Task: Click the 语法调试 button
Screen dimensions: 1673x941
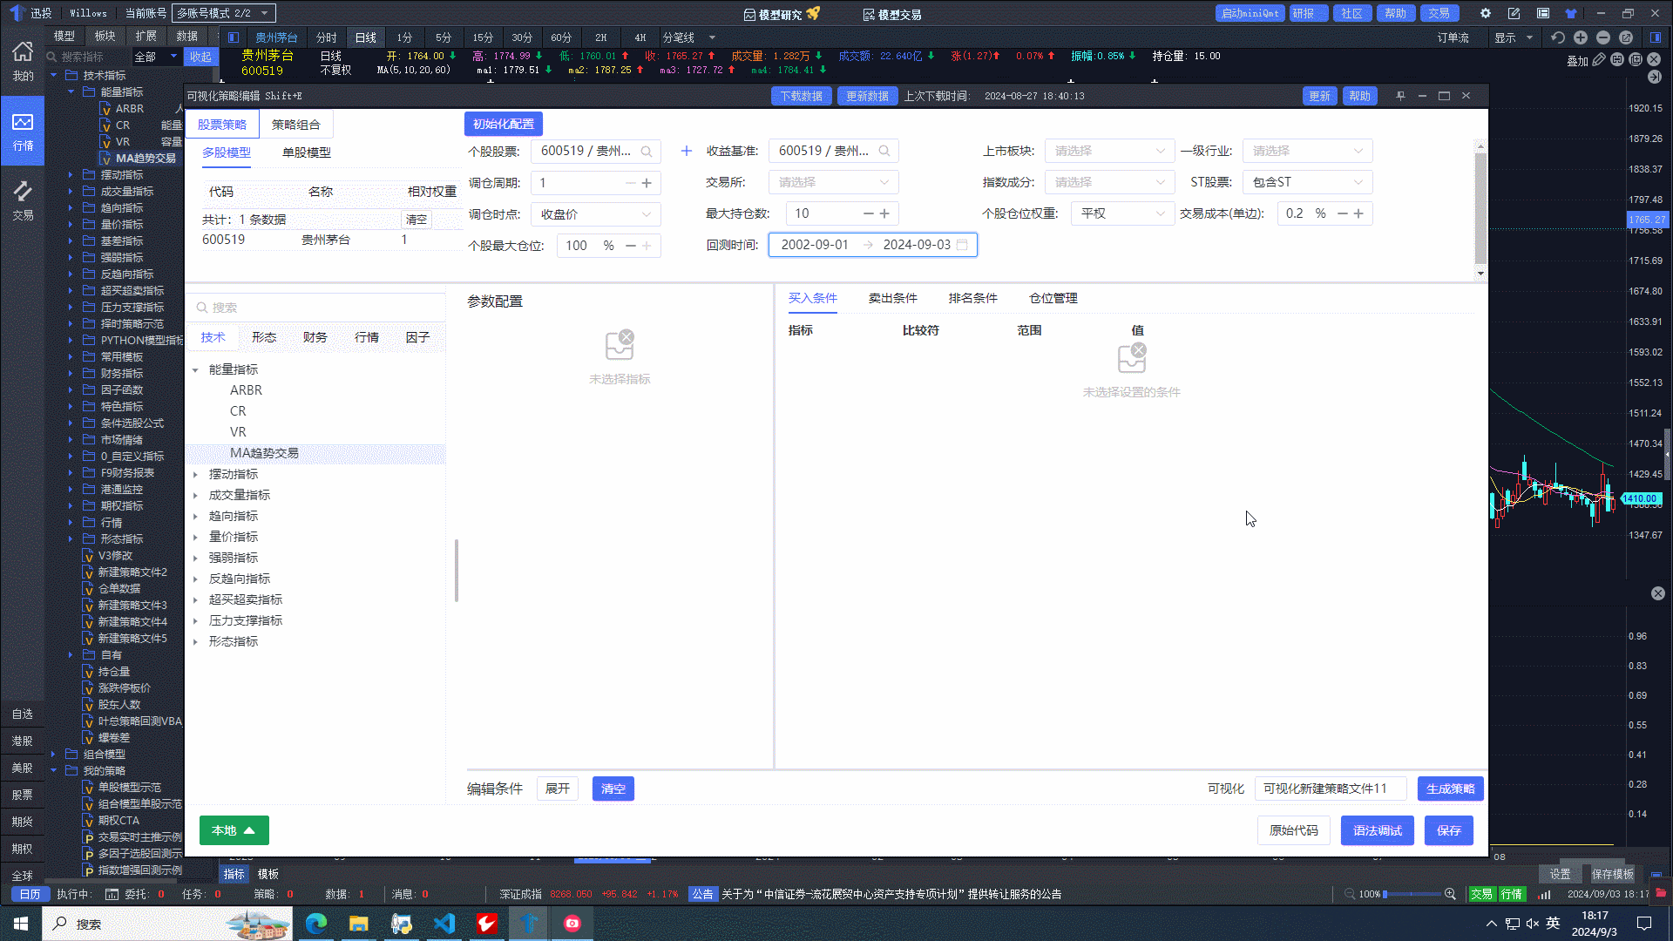Action: pos(1377,830)
